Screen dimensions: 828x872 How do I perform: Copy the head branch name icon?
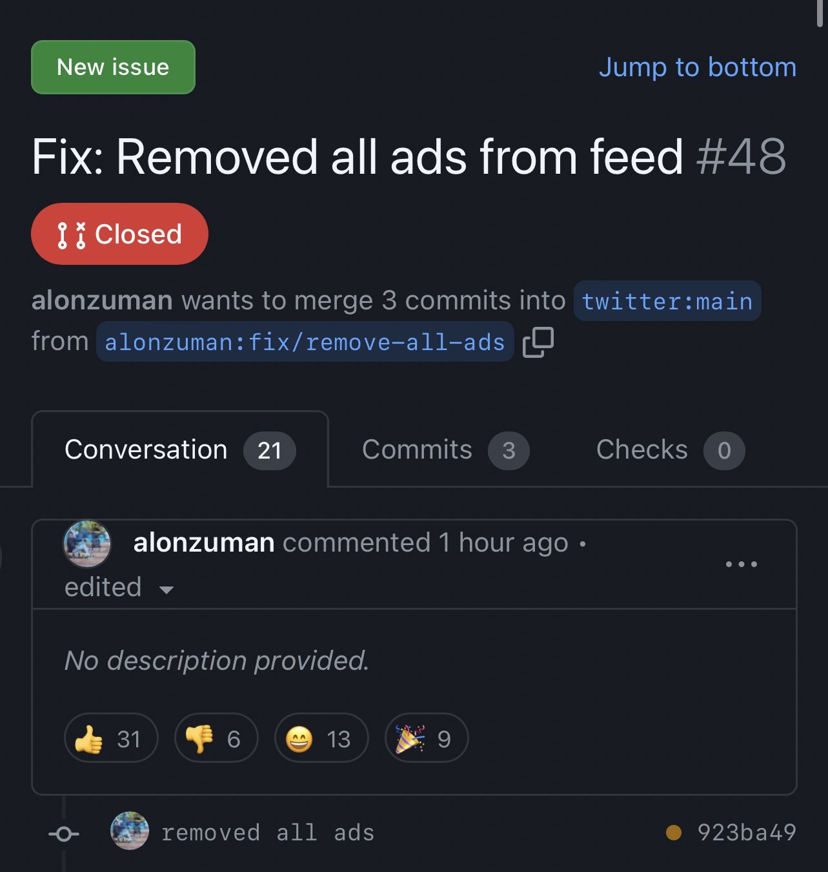[538, 342]
